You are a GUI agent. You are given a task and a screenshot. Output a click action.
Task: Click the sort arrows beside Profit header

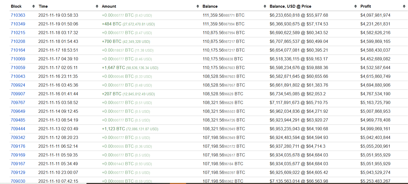coord(404,6)
